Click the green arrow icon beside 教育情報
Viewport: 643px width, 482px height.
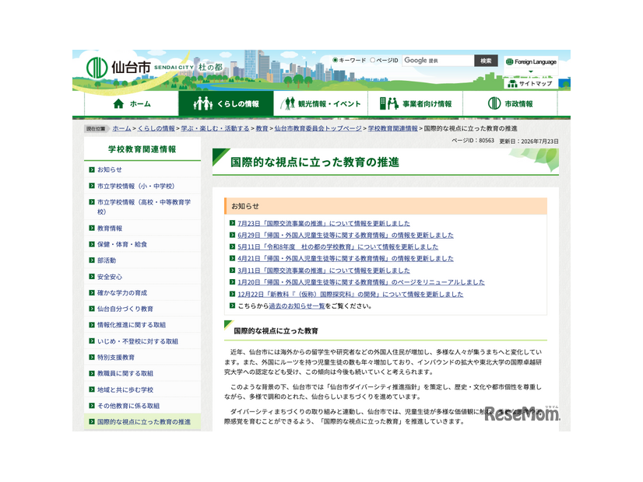tap(92, 228)
